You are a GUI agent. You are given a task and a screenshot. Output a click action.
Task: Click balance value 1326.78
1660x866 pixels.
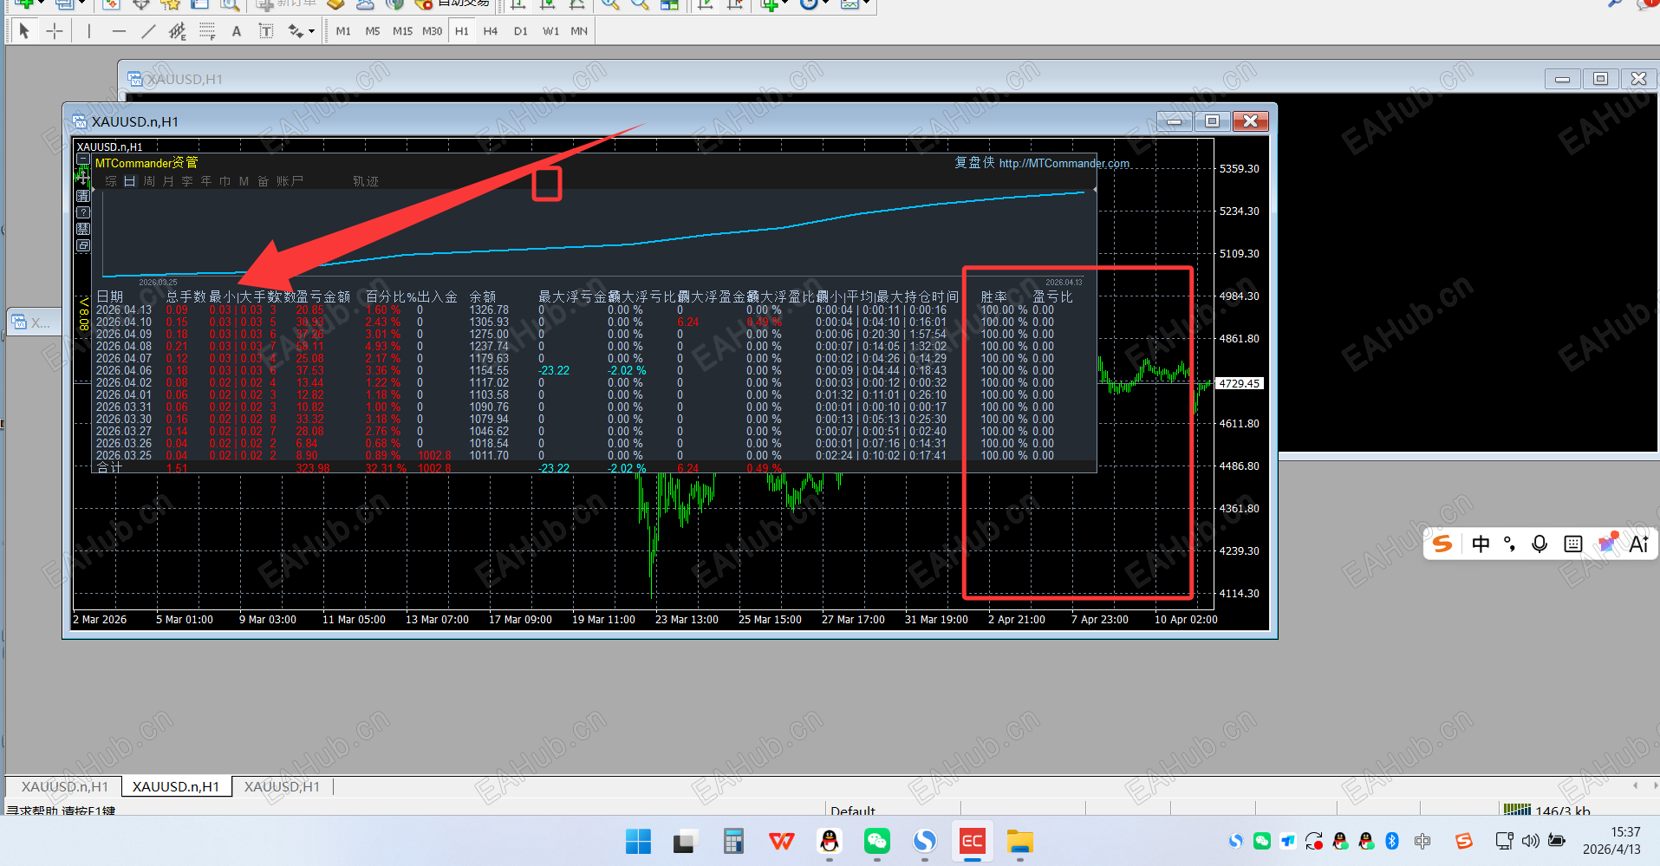pos(489,309)
